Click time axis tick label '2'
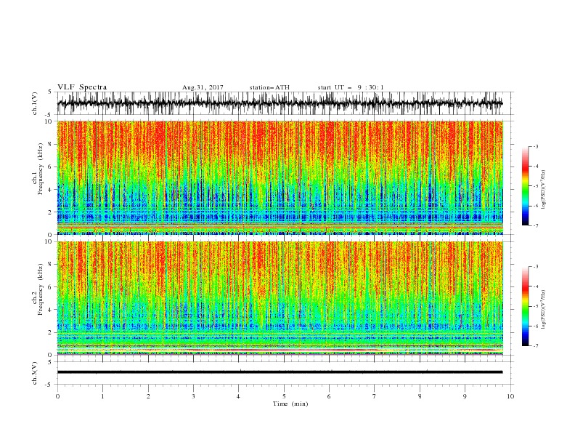 (148, 396)
